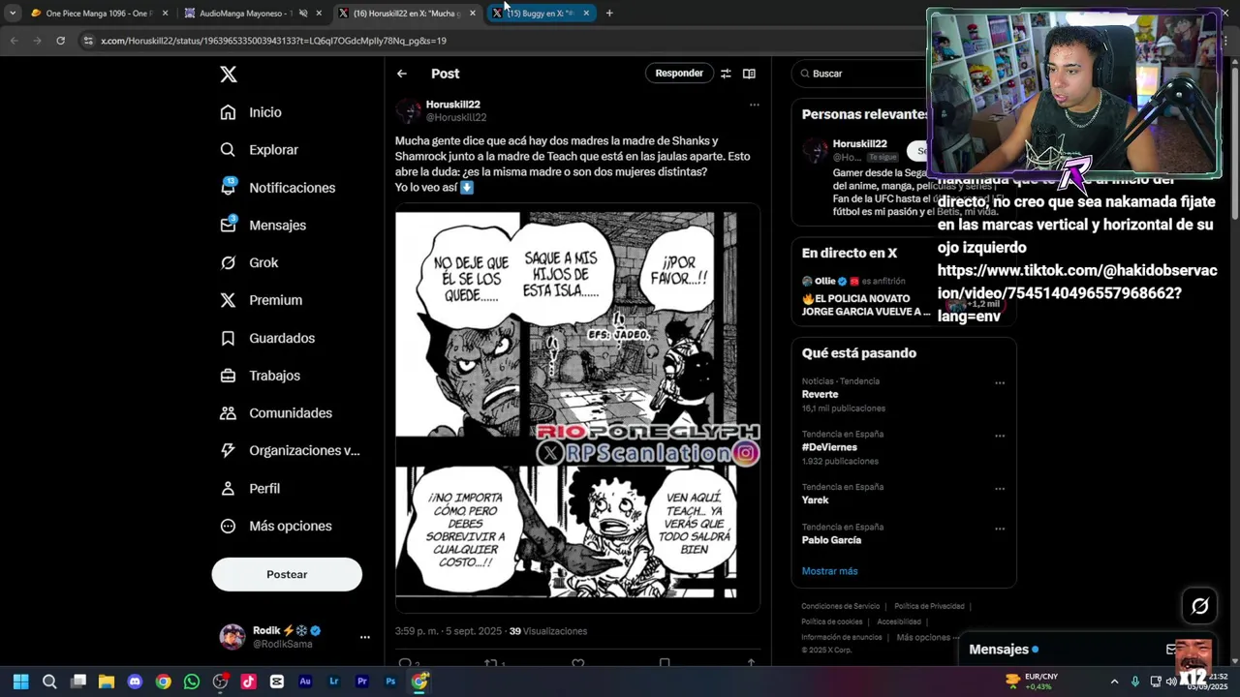Viewport: 1240px width, 697px height.
Task: Open Photoshop from the taskbar
Action: (390, 682)
